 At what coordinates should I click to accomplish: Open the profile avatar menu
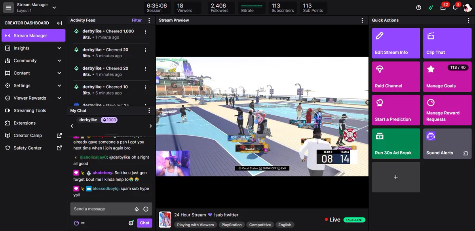tap(467, 8)
